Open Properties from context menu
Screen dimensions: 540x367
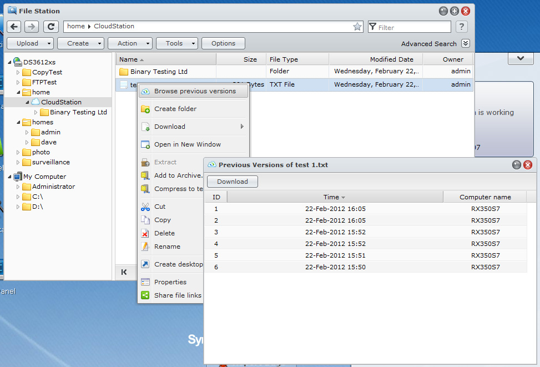coord(171,282)
